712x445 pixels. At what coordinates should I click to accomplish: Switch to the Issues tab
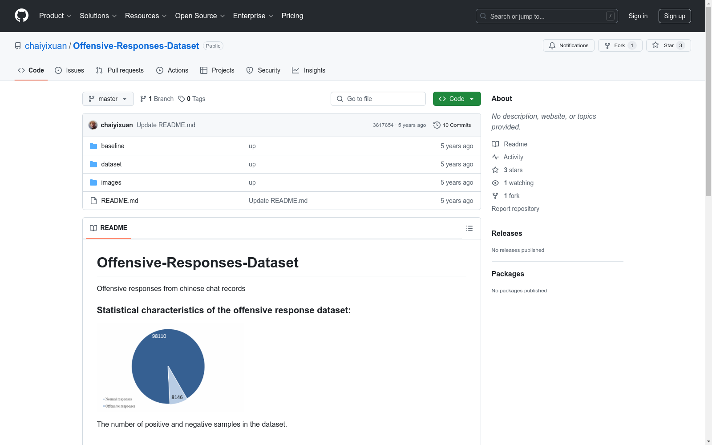pyautogui.click(x=69, y=70)
